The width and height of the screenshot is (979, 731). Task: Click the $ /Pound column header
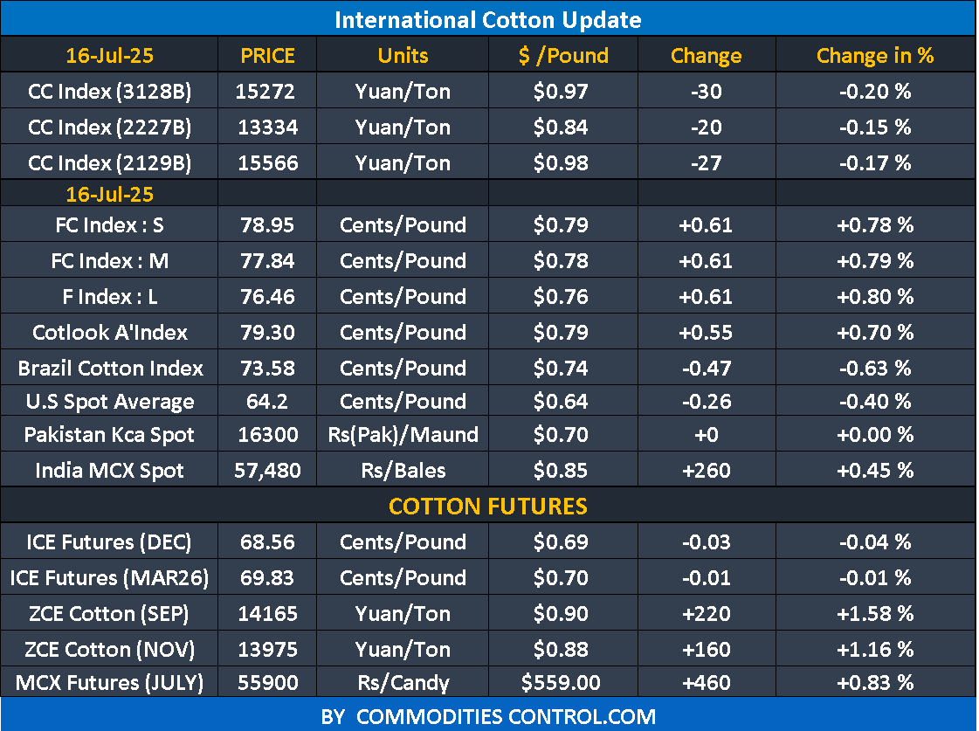[562, 56]
